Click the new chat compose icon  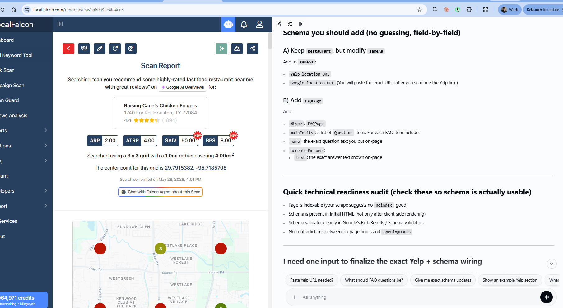(x=279, y=24)
